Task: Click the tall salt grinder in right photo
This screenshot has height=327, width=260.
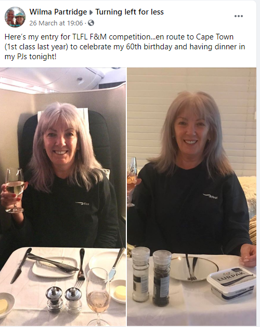Action: (x=140, y=274)
